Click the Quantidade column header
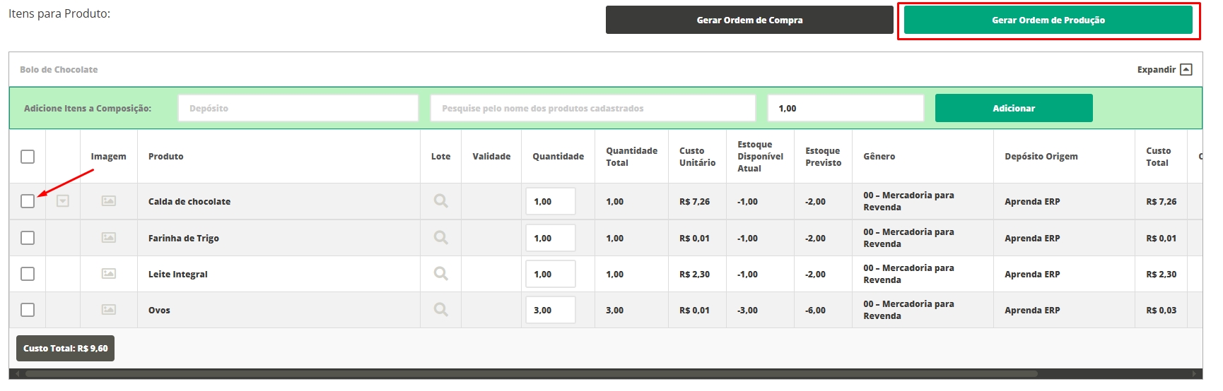1223x391 pixels. 558,157
